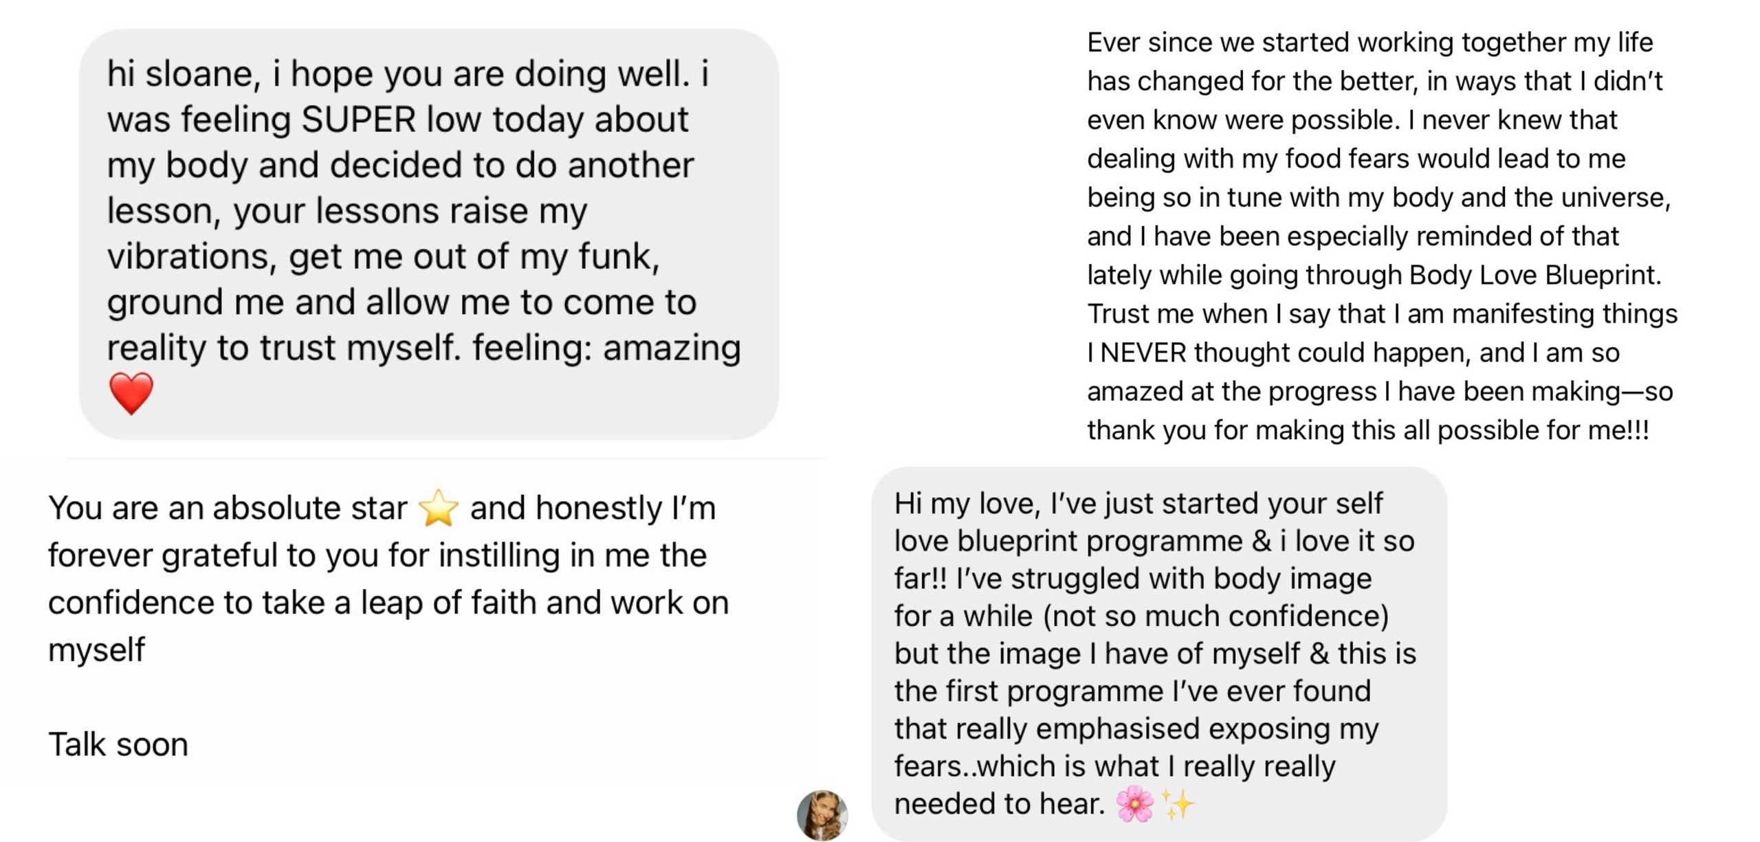Click the 'Talk soon' text
This screenshot has height=842, width=1760.
pos(118,744)
